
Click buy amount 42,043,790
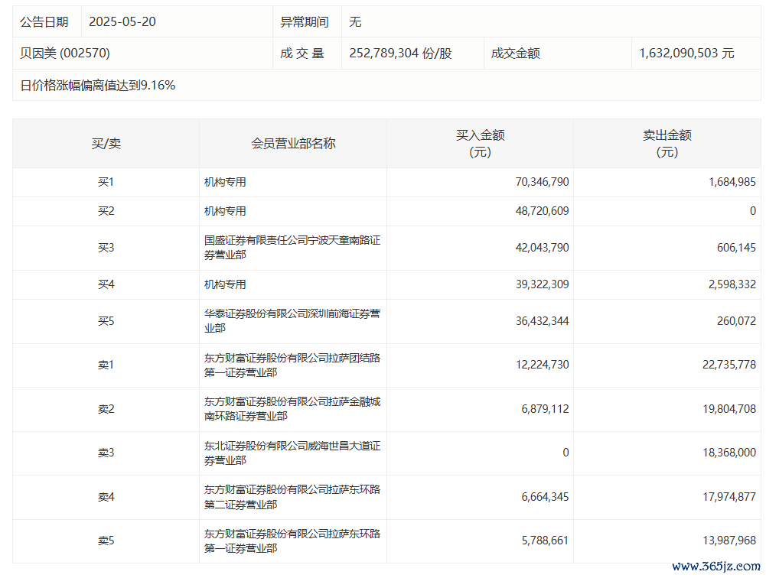click(x=543, y=248)
